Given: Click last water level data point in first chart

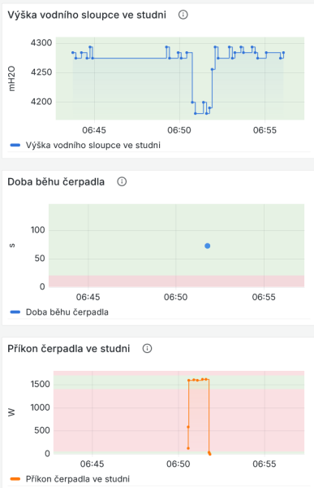Looking at the screenshot, I should [x=283, y=53].
